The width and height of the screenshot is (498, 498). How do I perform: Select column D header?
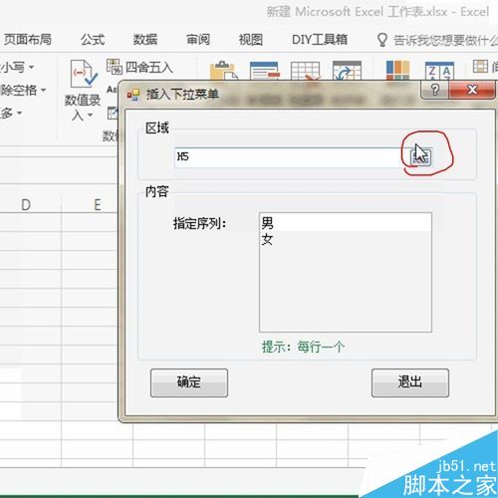pyautogui.click(x=26, y=205)
